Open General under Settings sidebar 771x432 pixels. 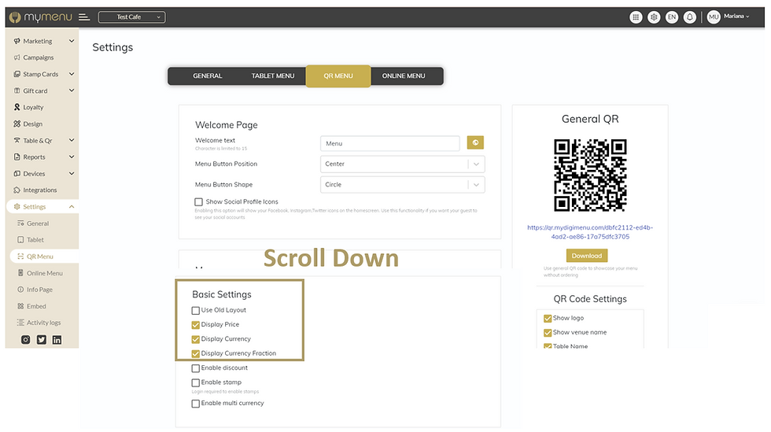coord(38,223)
